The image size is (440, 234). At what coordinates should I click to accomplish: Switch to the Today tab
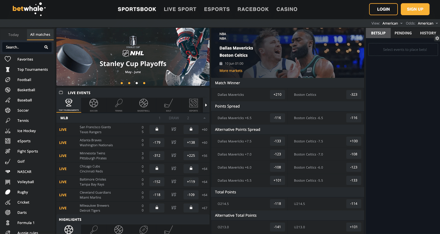[13, 35]
